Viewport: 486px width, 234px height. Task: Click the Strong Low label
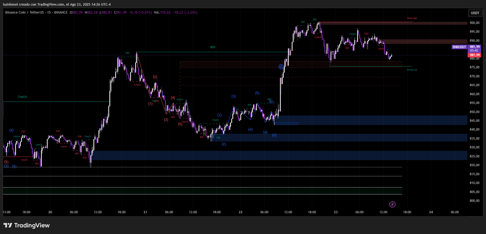pos(412,70)
